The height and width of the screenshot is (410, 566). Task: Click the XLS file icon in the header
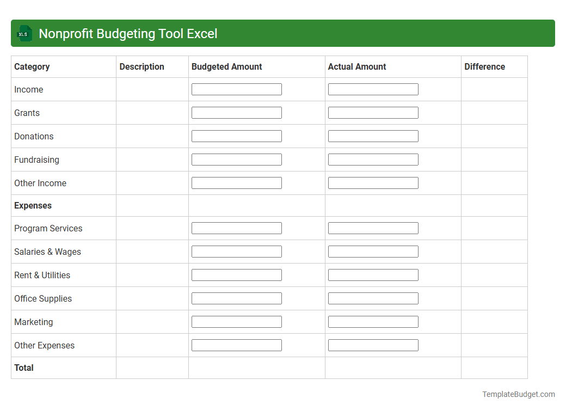pos(24,33)
